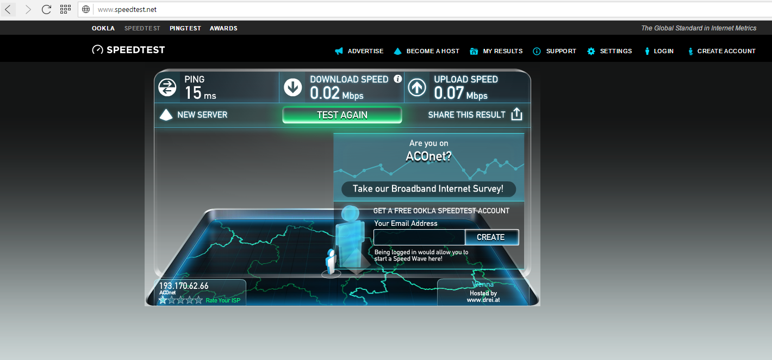Click the large blue person figure on map
The width and height of the screenshot is (772, 360).
pos(350,236)
